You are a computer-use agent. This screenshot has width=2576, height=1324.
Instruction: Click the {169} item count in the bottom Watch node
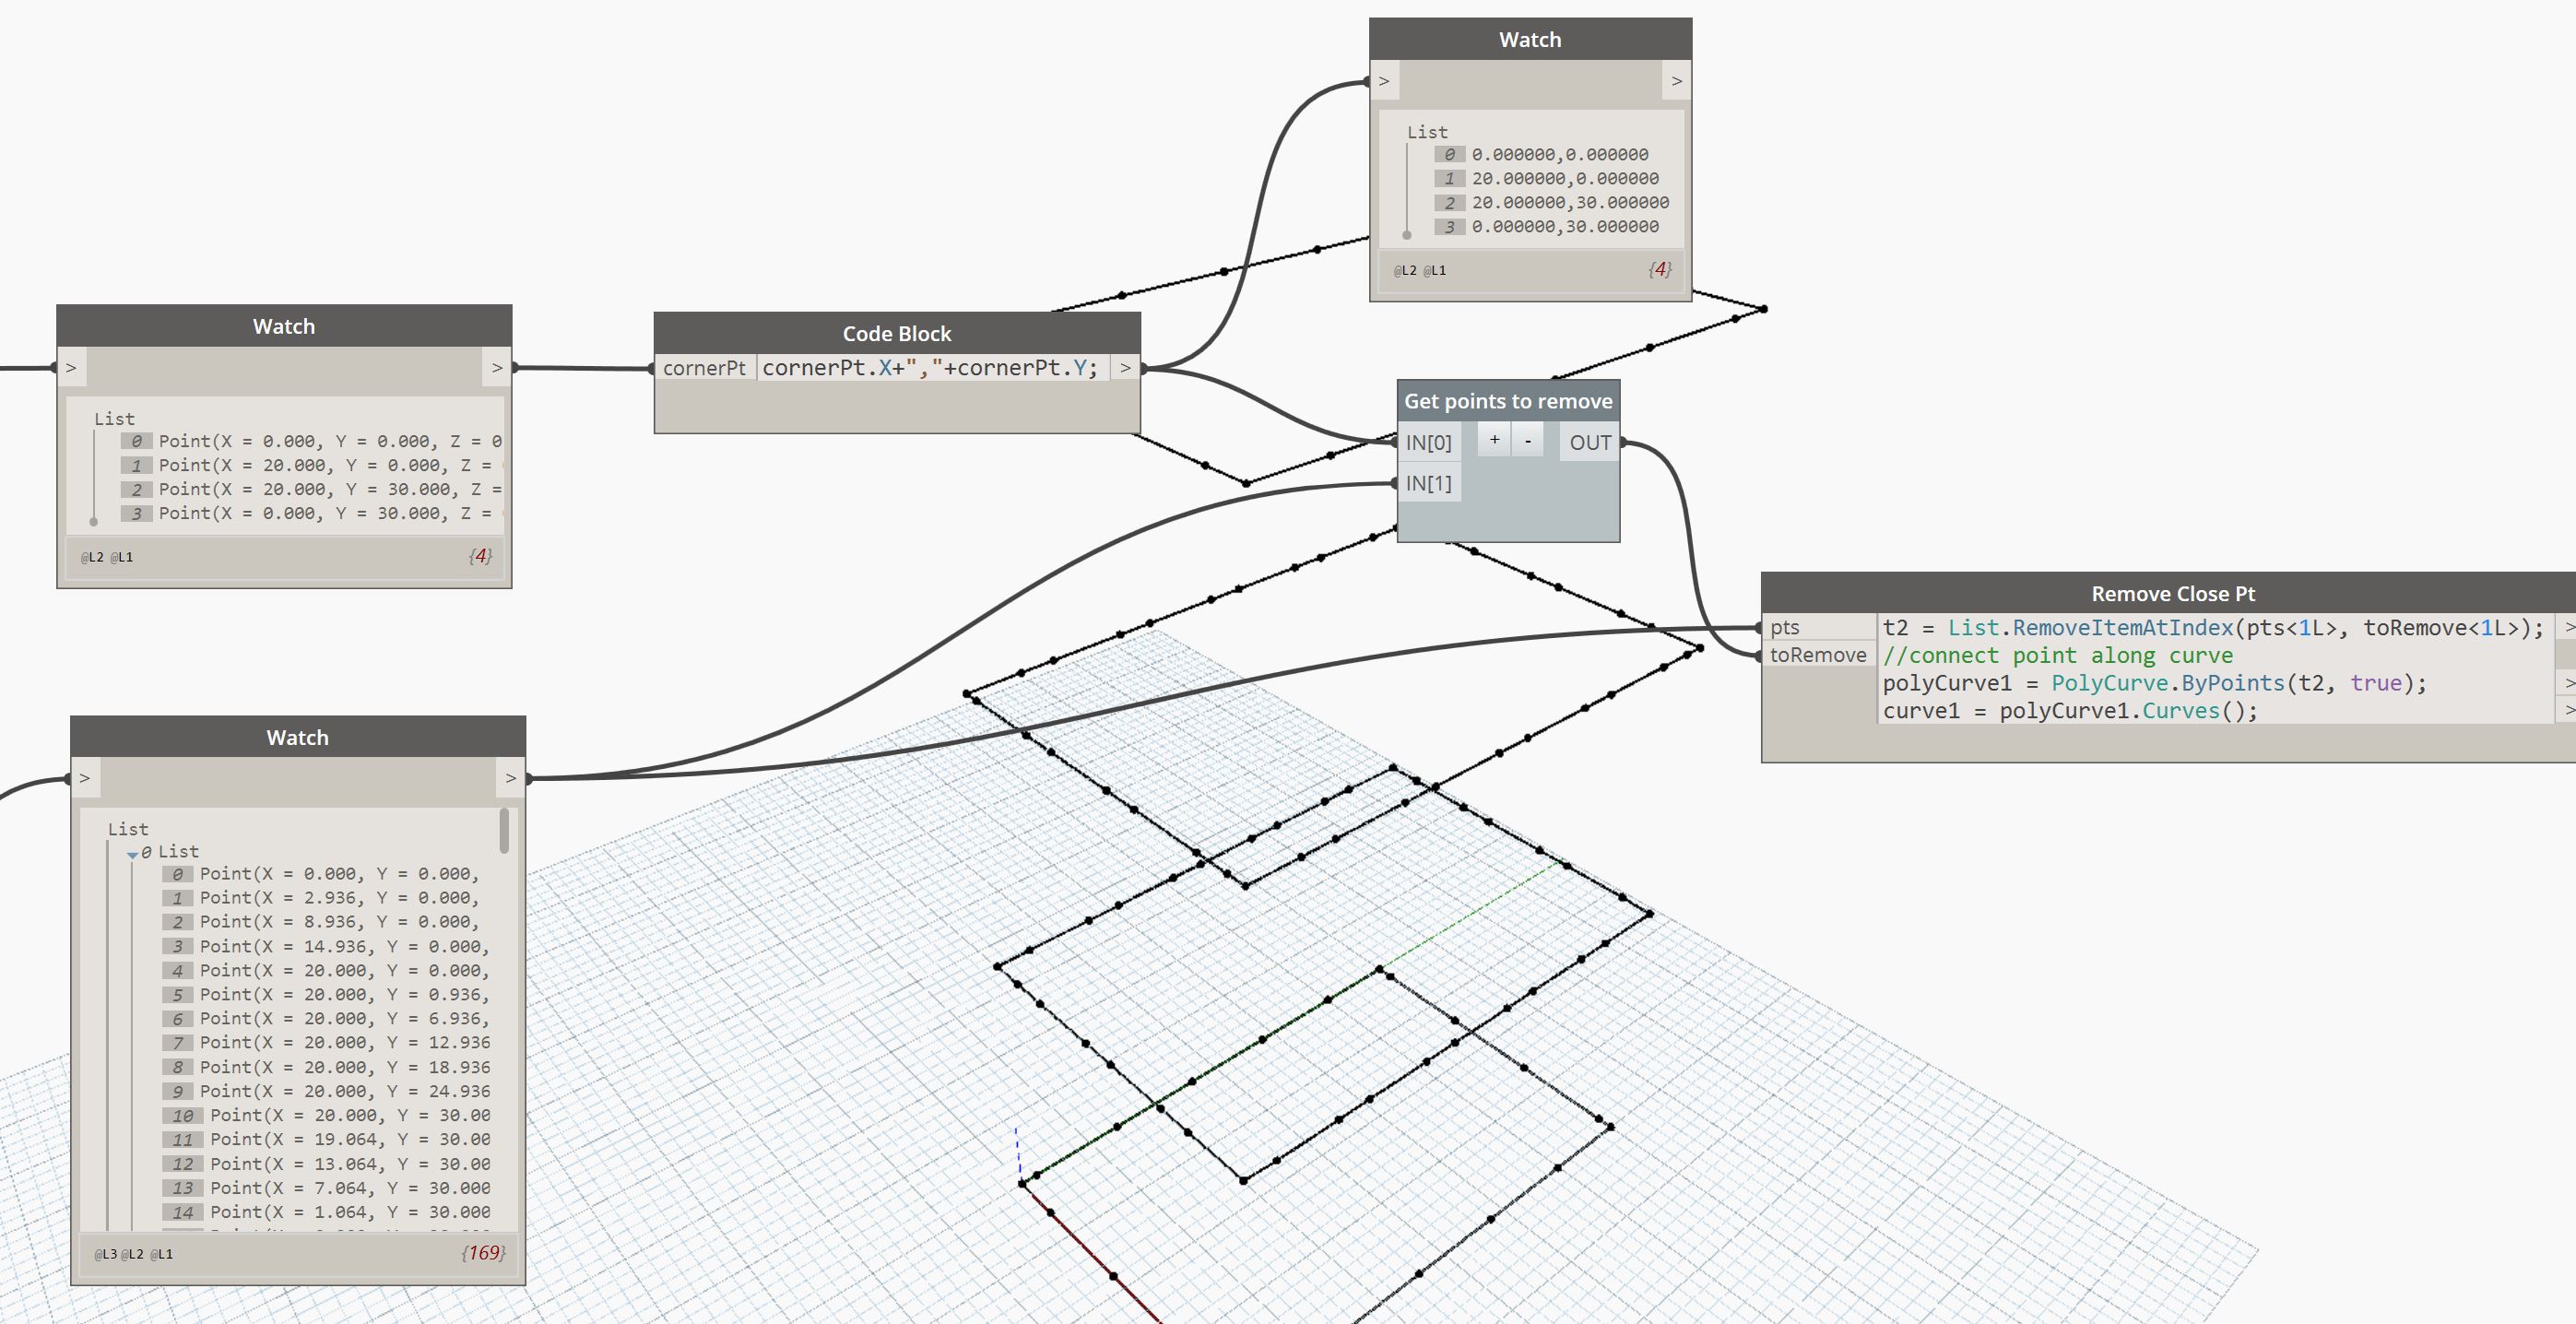coord(483,1253)
